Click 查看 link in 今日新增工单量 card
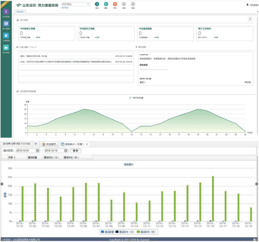Viewport: 259px width, 242px height. click(38, 38)
